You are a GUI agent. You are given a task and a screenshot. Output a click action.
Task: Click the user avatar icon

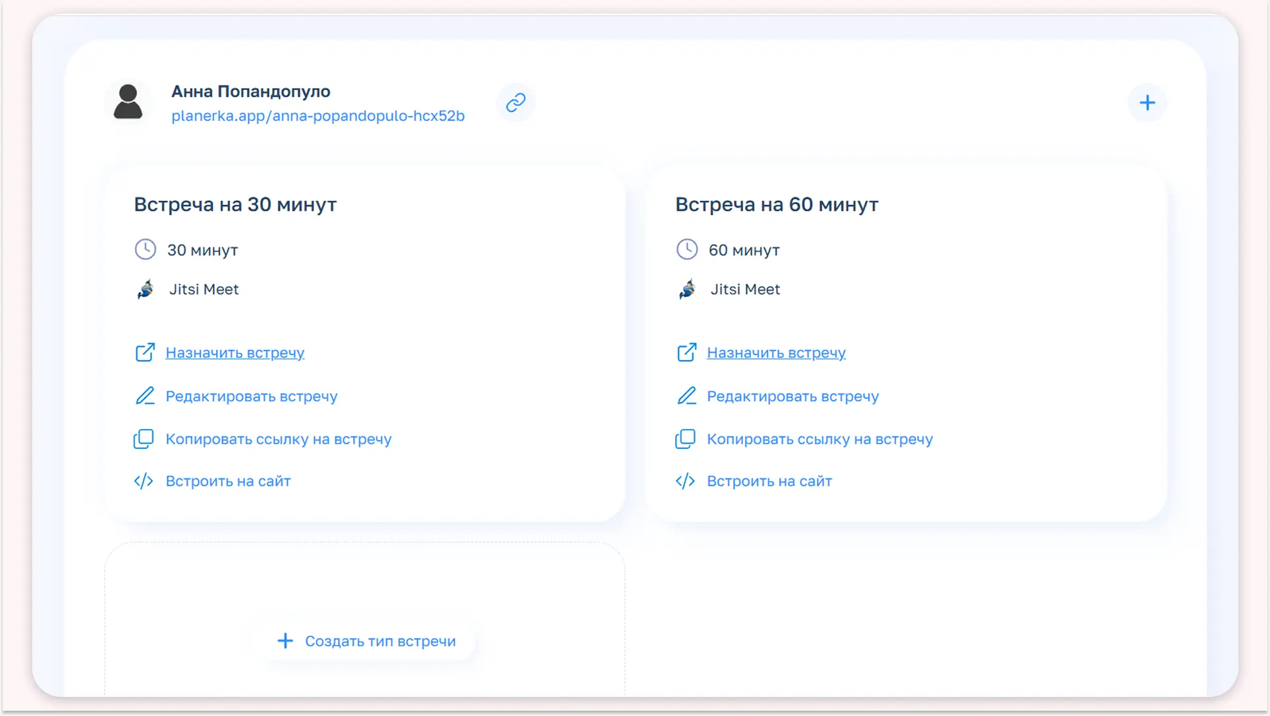[x=128, y=102]
